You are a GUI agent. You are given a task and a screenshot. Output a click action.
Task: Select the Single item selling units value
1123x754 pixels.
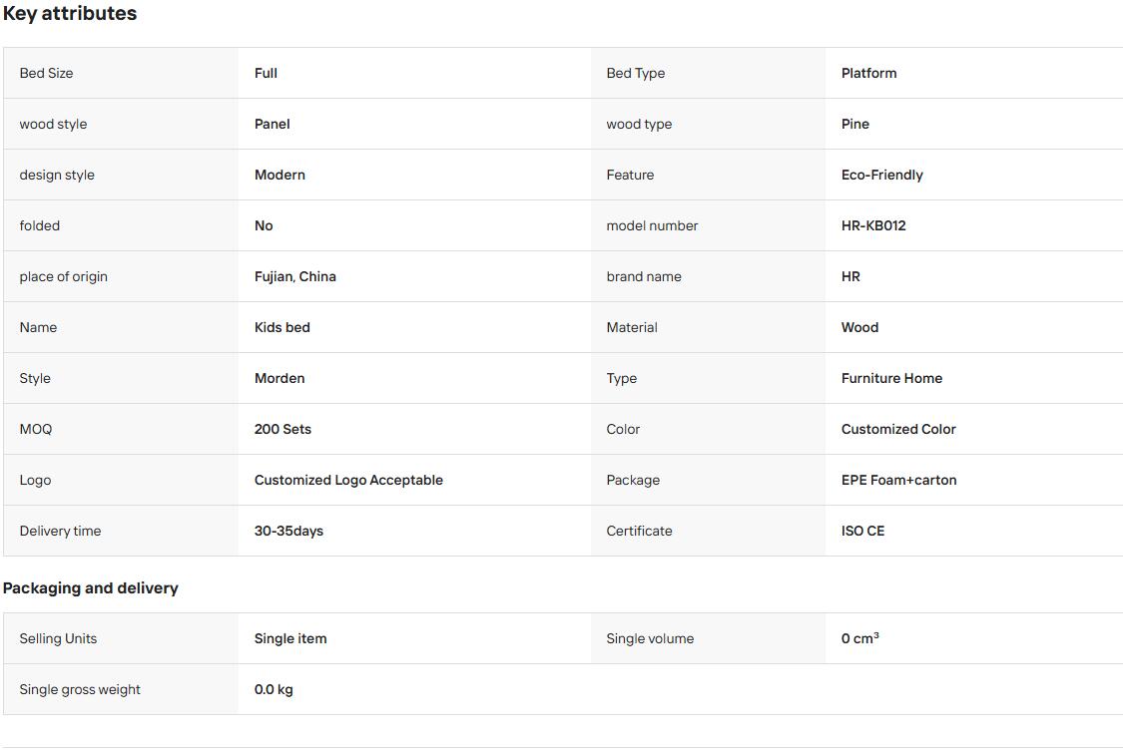290,638
